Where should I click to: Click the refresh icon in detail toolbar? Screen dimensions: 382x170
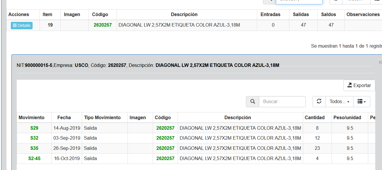(319, 101)
